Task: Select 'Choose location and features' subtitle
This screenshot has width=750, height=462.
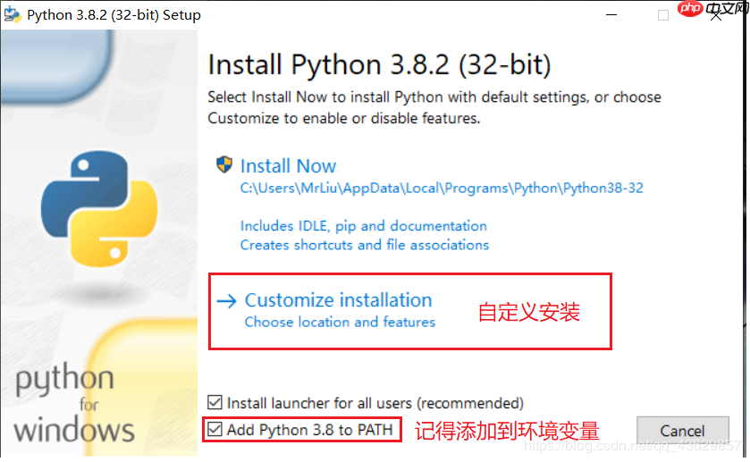Action: [x=340, y=322]
